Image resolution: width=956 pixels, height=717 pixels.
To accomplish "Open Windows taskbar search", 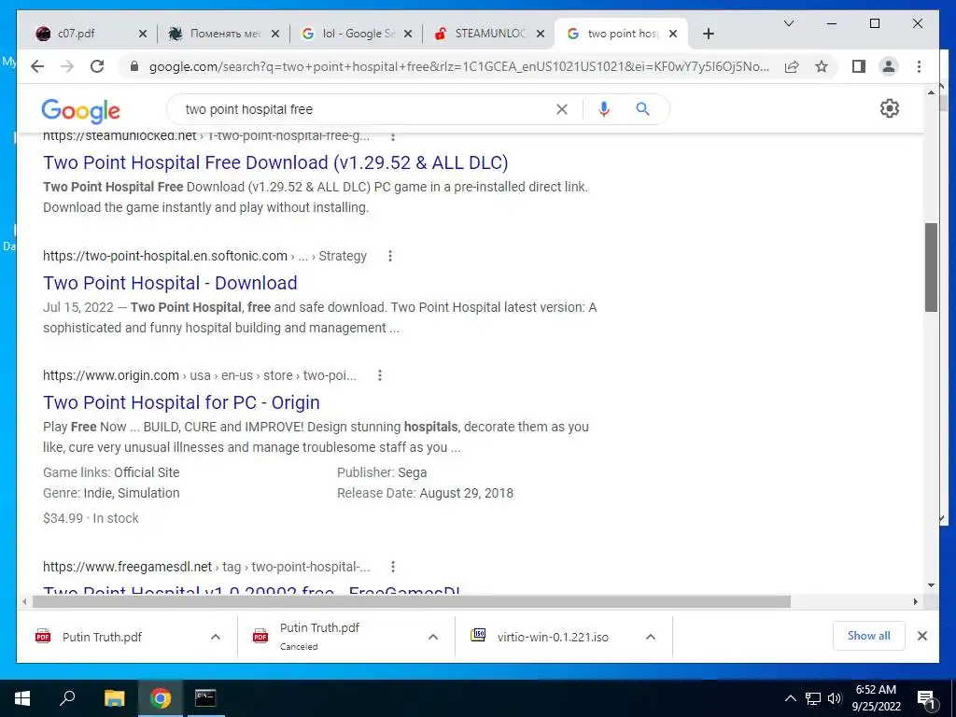I will [67, 698].
